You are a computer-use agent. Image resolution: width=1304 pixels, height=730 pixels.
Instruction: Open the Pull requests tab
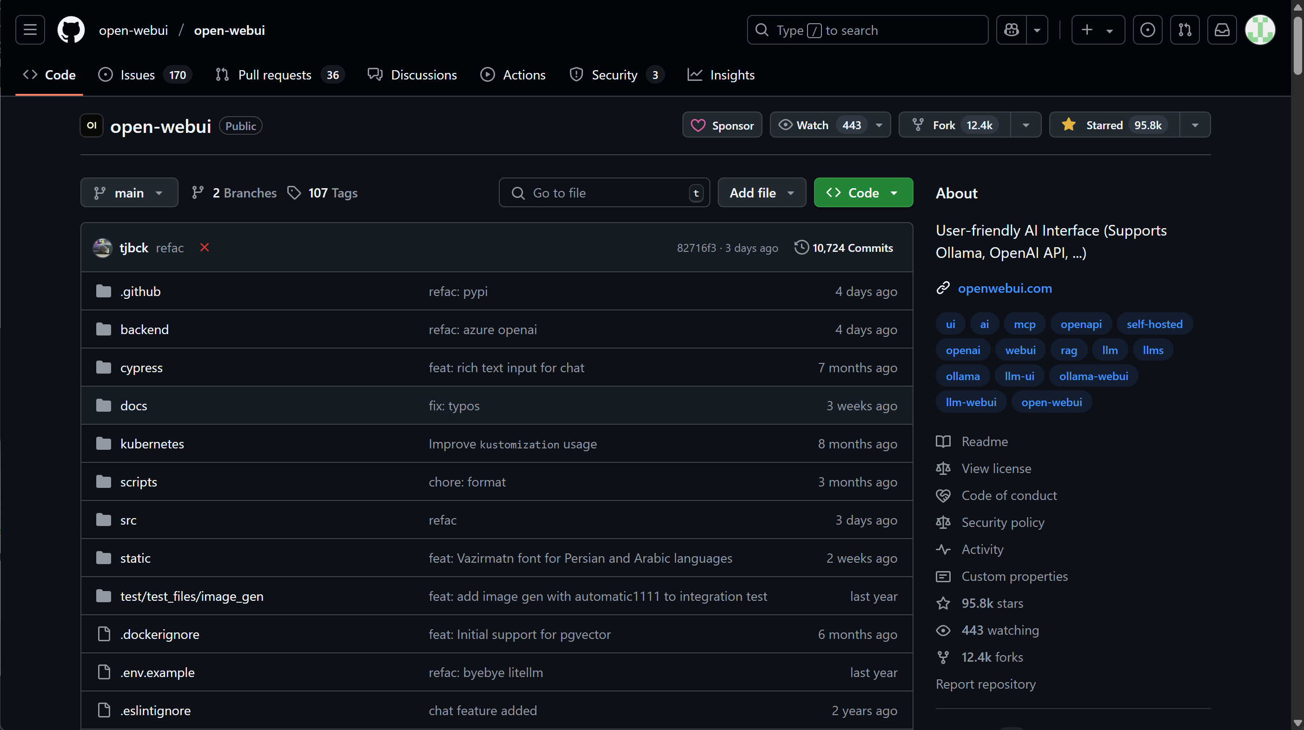pos(279,75)
